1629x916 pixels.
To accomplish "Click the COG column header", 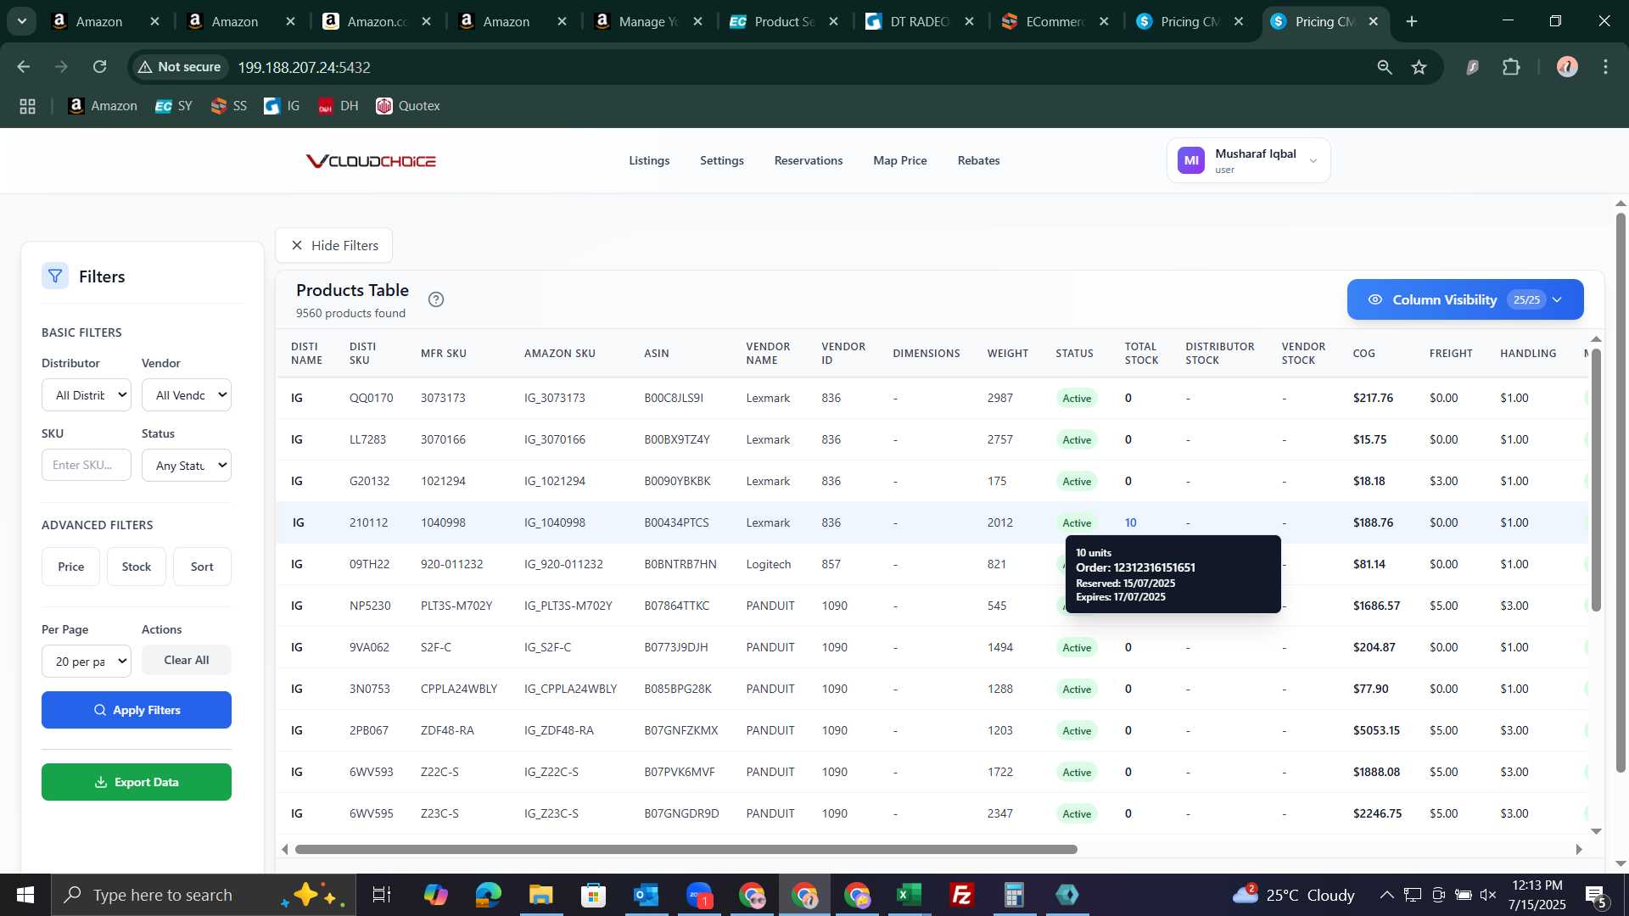I will click(1364, 354).
